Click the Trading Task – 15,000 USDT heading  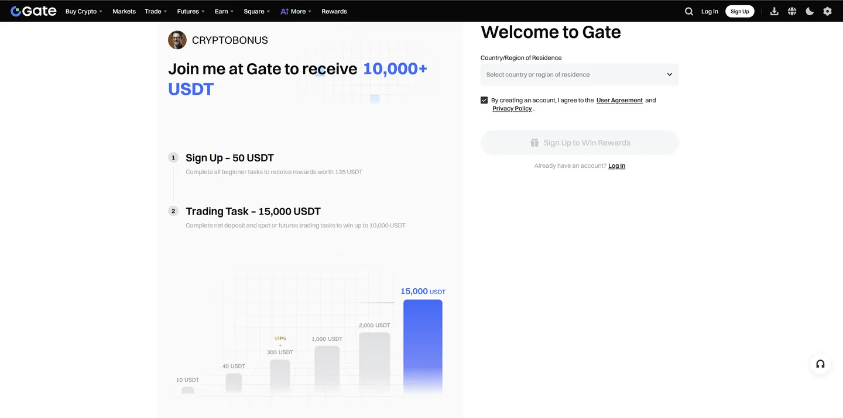tap(253, 211)
